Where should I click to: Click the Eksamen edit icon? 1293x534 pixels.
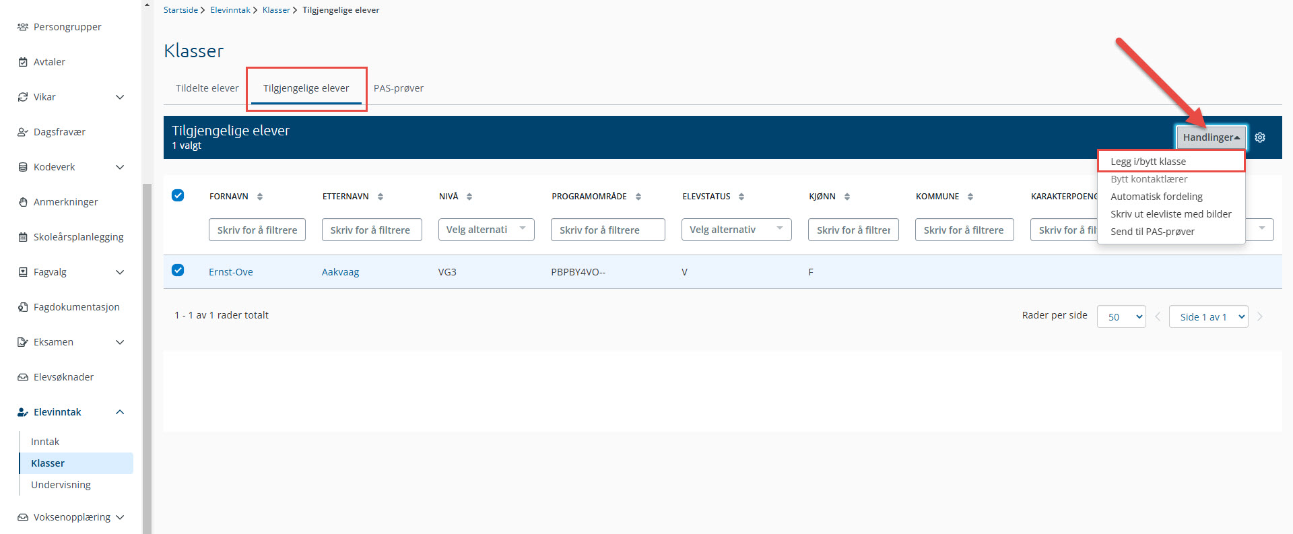coord(23,342)
